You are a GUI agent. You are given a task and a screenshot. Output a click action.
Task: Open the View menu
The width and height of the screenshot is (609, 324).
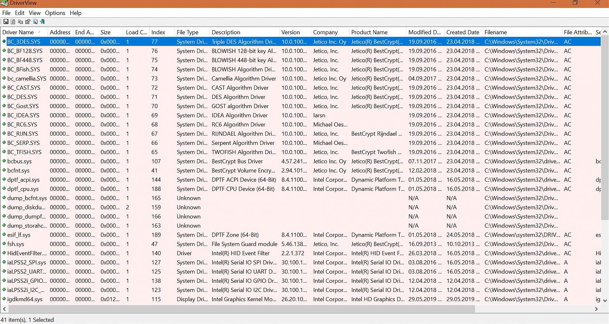[x=35, y=13]
